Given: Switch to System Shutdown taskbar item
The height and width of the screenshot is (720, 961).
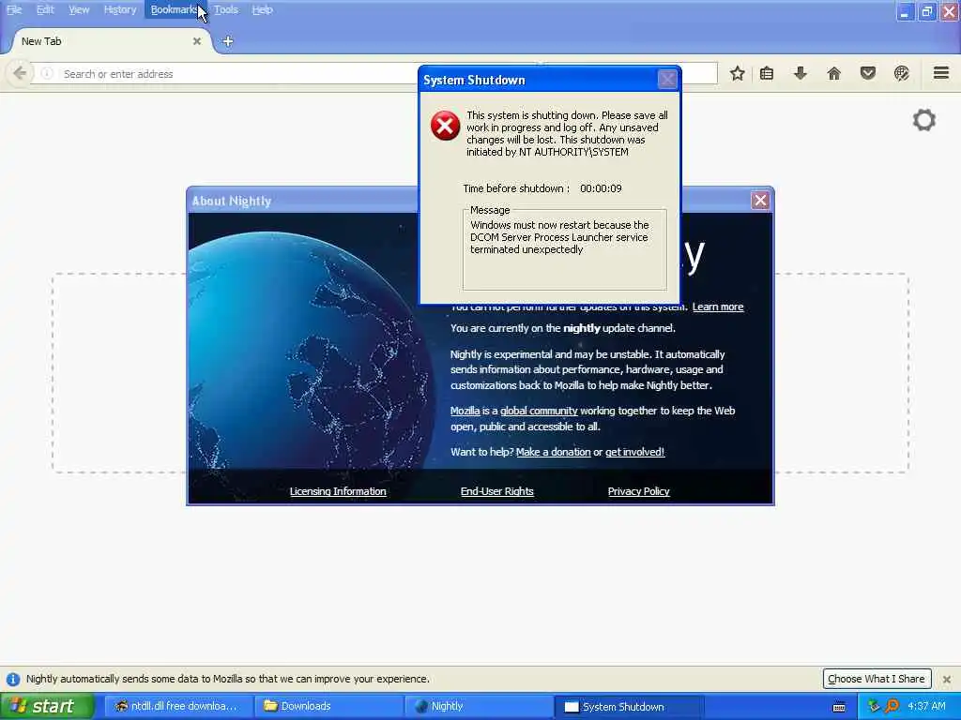Looking at the screenshot, I should pyautogui.click(x=630, y=707).
